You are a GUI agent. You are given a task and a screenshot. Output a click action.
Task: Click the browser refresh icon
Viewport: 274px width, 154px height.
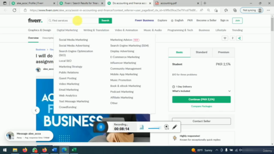click(x=15, y=10)
